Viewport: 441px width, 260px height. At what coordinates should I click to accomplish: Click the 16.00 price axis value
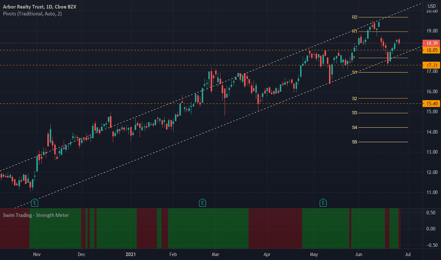tap(432, 92)
